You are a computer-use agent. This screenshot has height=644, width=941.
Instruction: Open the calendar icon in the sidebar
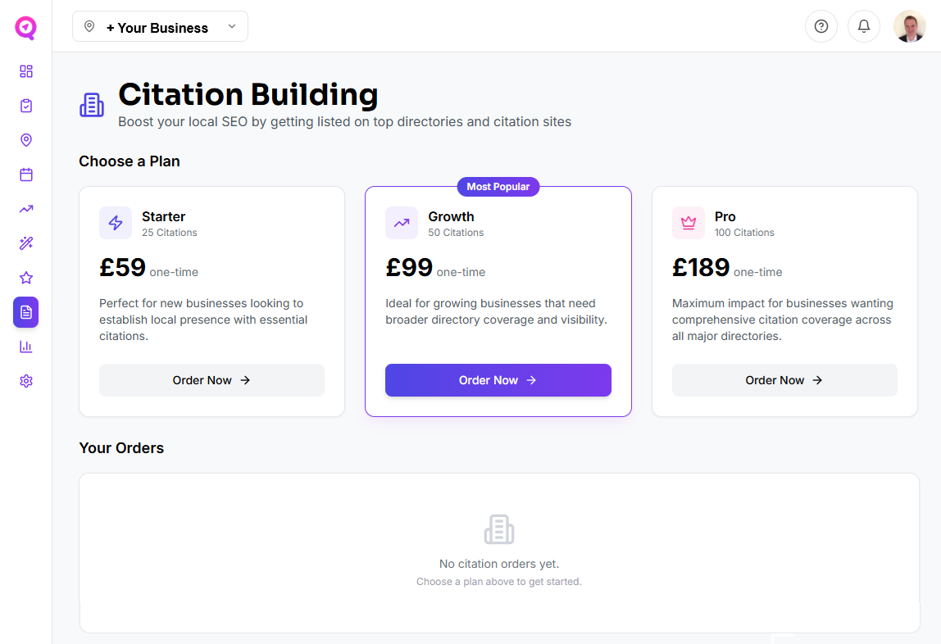tap(25, 175)
